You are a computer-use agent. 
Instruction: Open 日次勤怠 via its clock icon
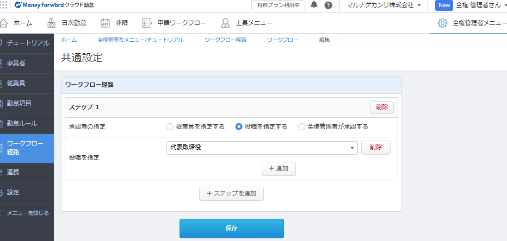coord(51,23)
